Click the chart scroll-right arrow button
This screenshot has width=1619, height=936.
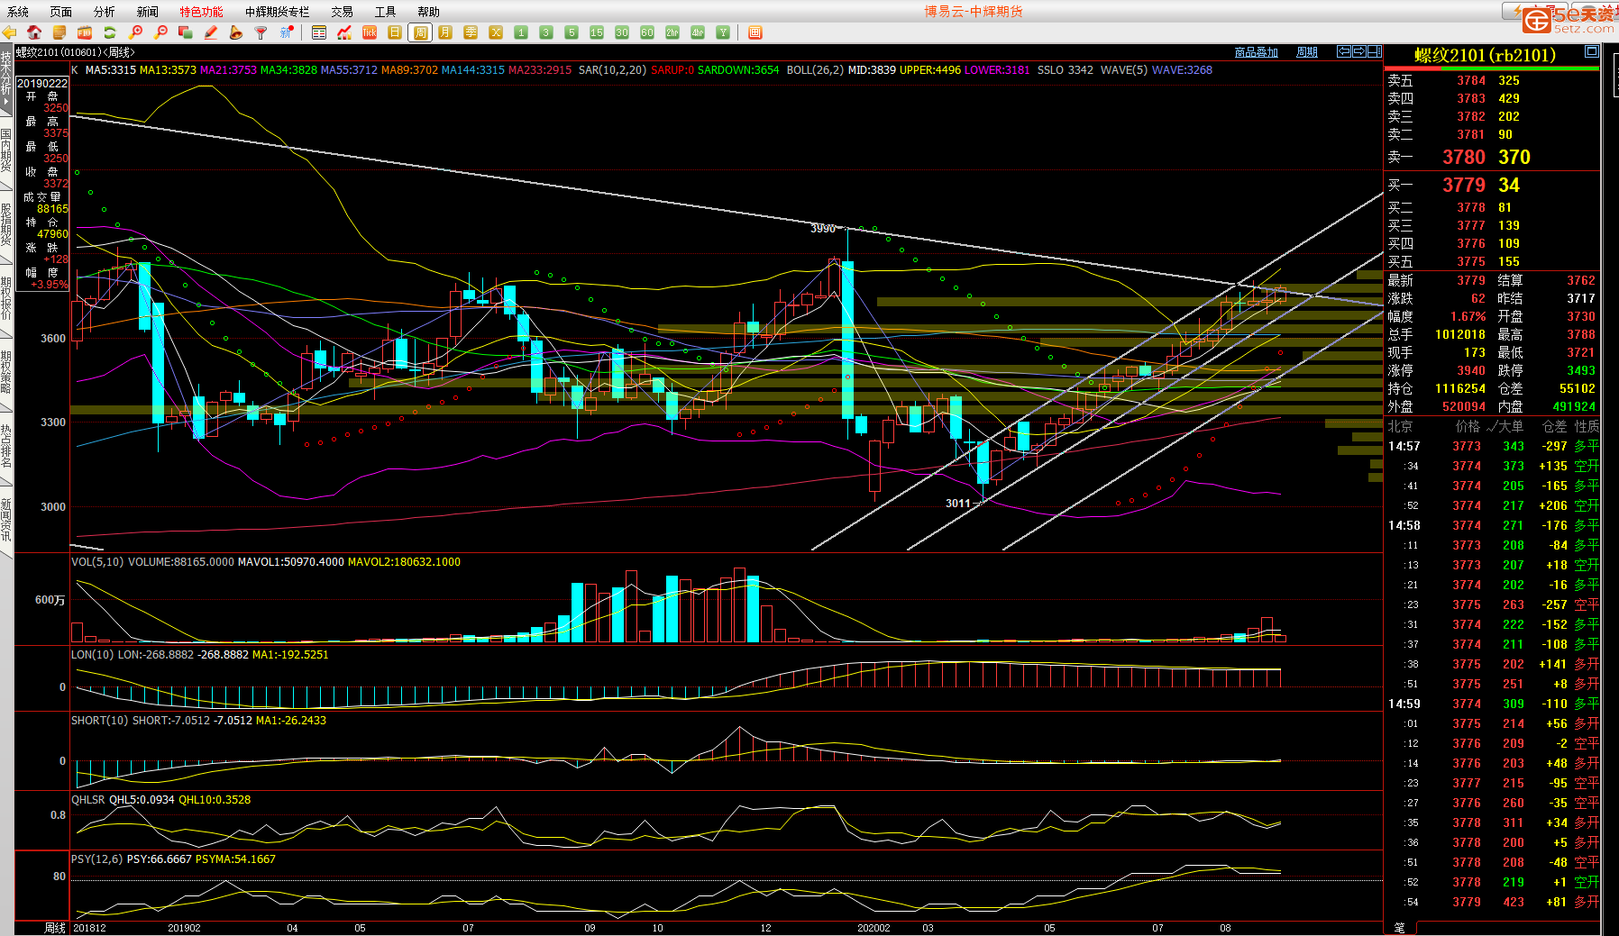pos(1359,51)
